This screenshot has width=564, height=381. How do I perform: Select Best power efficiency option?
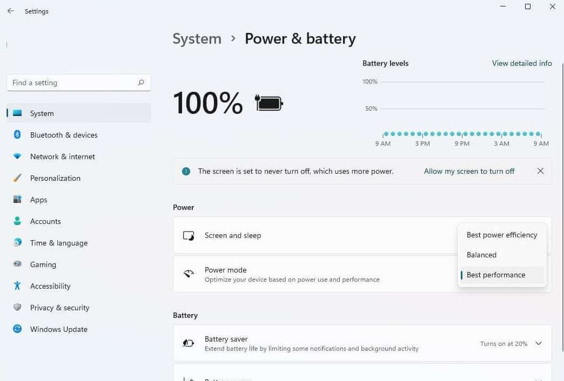click(x=501, y=235)
